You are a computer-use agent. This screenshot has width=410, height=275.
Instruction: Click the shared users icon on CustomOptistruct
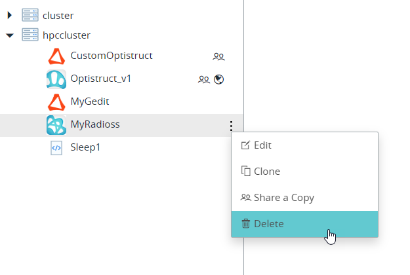pos(219,57)
